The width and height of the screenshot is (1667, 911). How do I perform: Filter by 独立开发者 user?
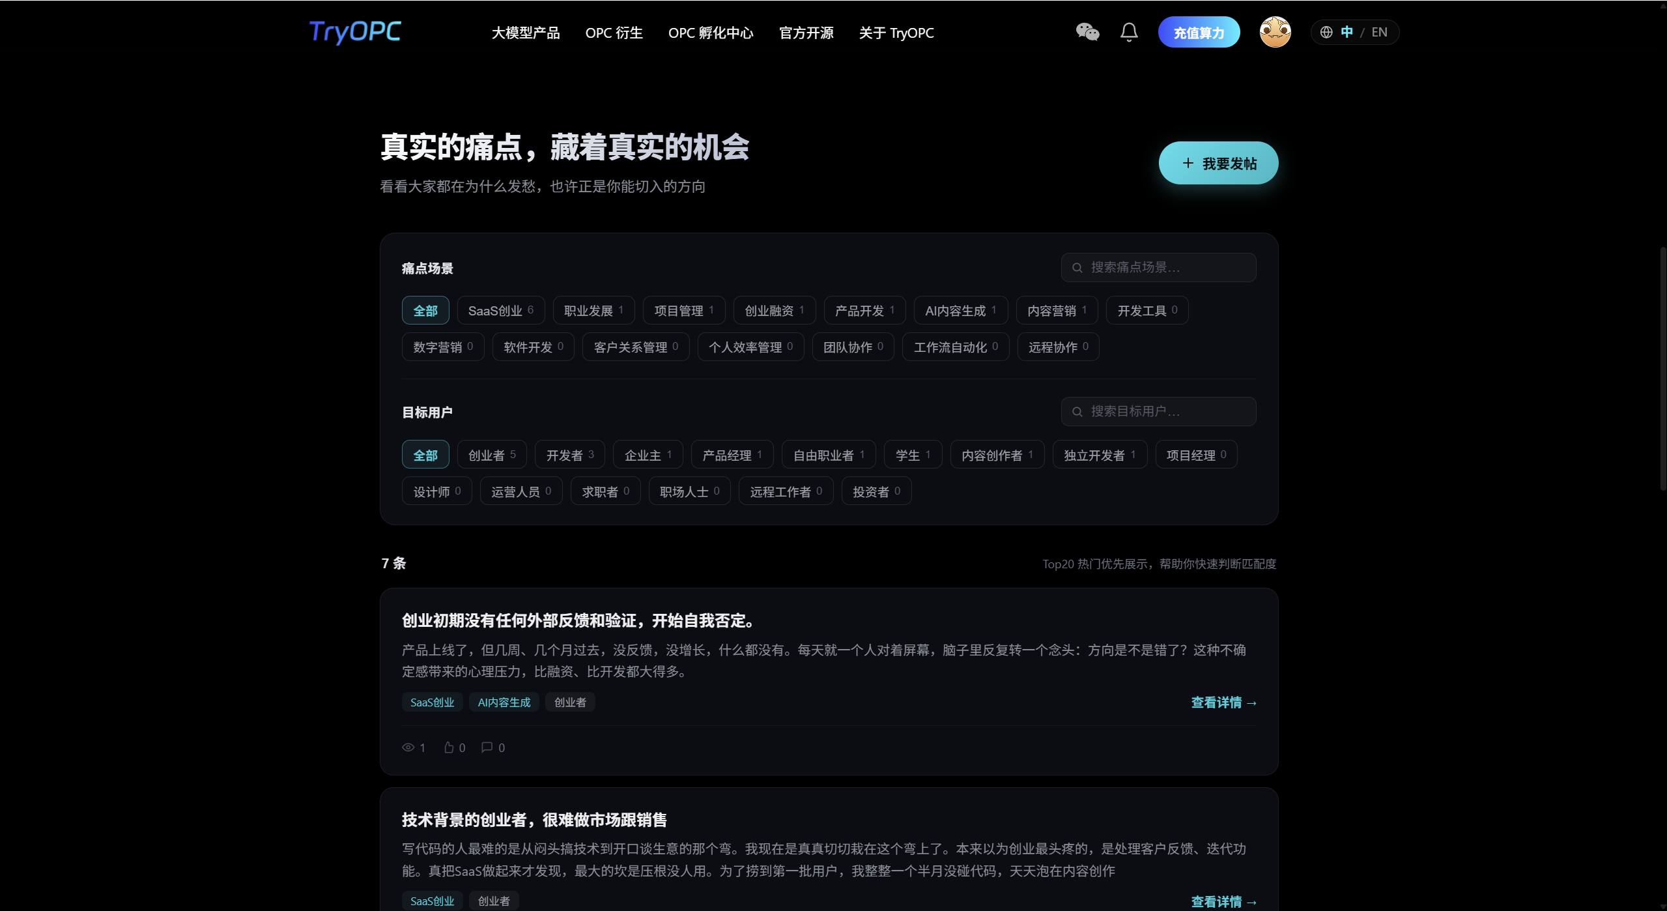coord(1100,455)
